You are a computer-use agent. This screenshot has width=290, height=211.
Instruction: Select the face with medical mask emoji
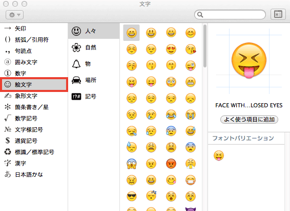point(191,180)
